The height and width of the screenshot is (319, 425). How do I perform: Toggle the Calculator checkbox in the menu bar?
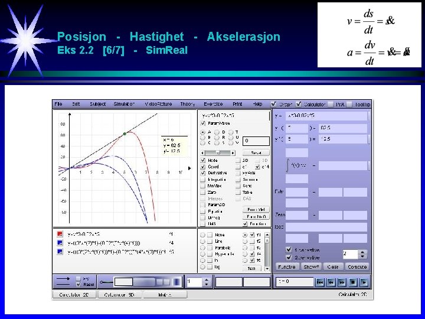point(299,104)
